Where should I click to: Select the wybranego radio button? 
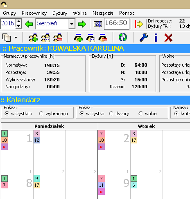click(41, 114)
